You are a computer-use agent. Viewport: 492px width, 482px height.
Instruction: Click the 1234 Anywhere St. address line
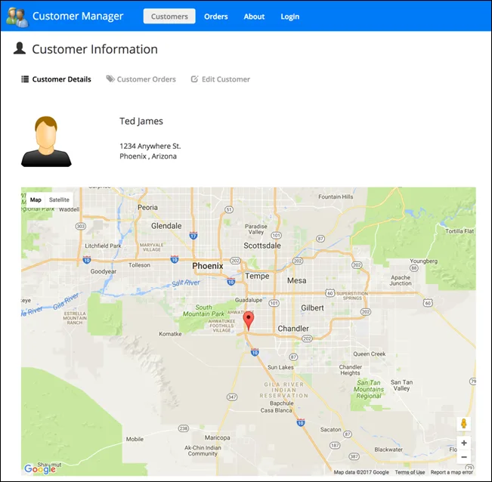pos(150,146)
